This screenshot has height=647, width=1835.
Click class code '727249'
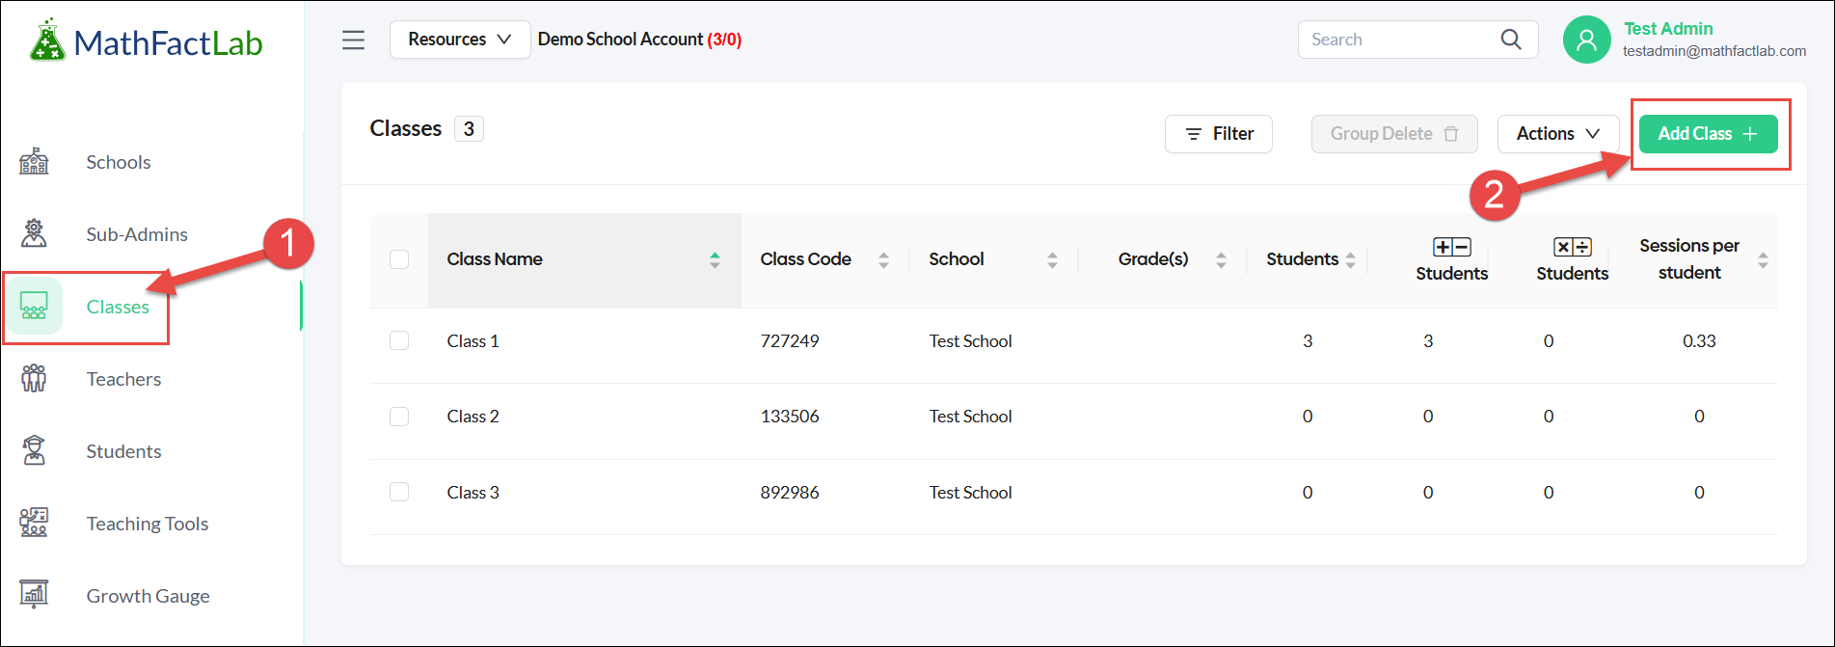(x=790, y=341)
